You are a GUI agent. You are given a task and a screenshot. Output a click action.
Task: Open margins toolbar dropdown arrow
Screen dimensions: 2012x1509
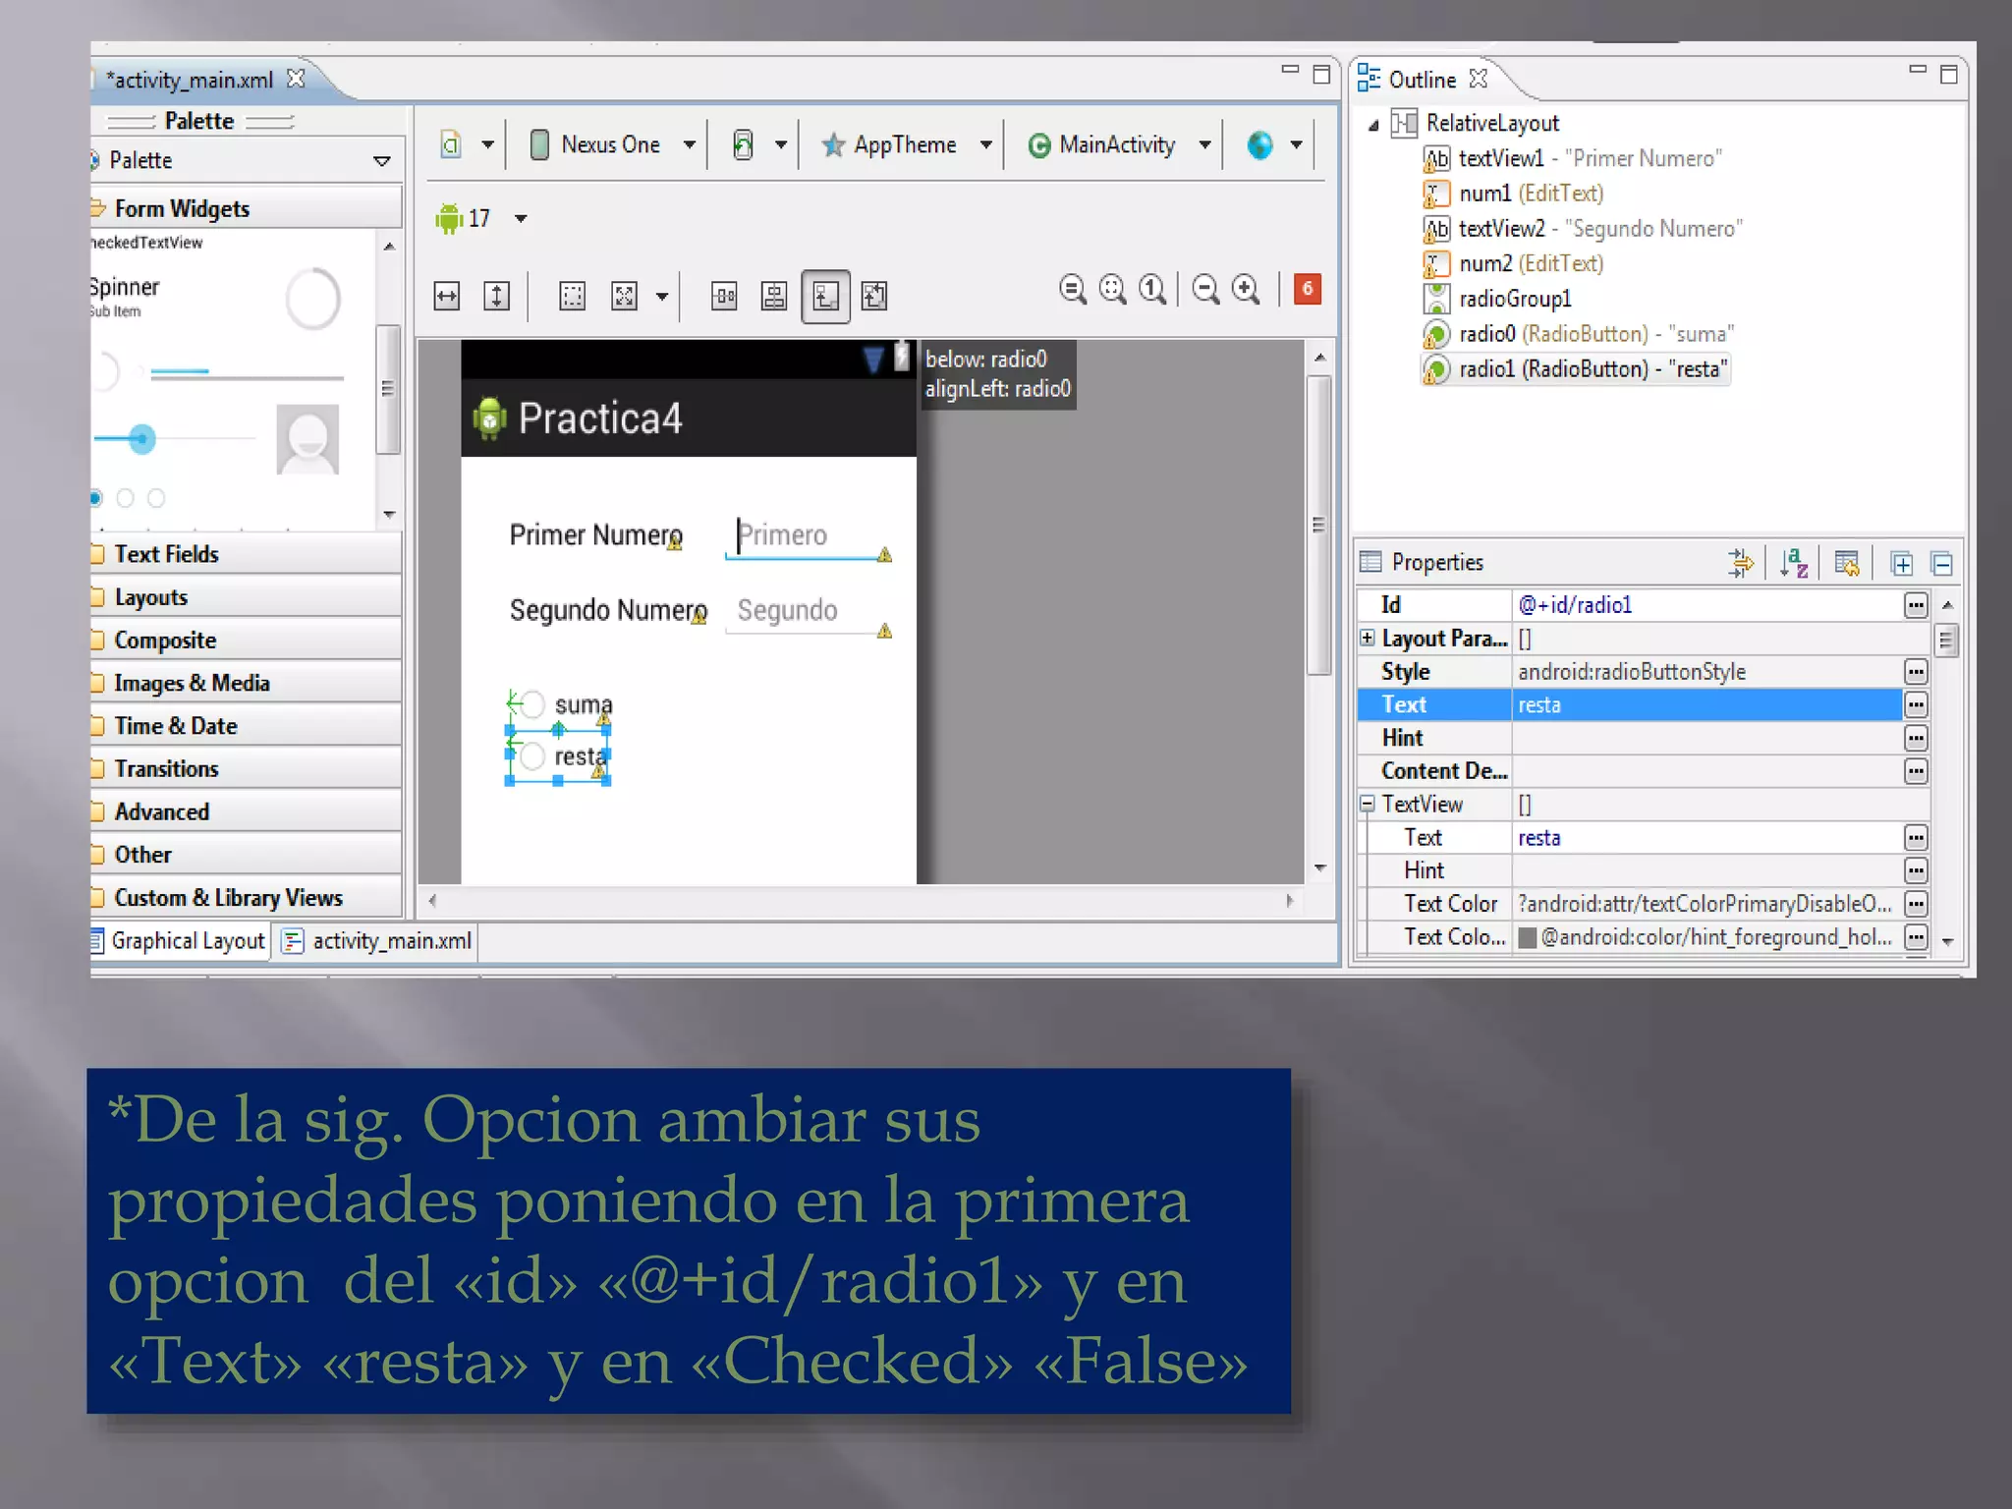(x=662, y=296)
